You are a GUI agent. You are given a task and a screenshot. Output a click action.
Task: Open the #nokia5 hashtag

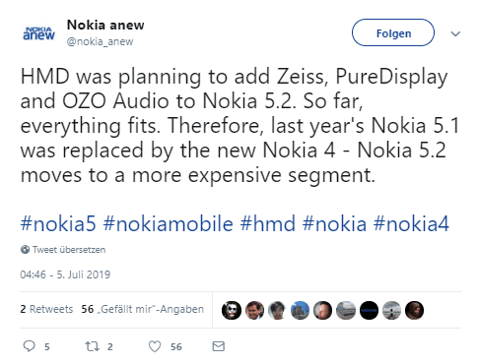(x=58, y=224)
